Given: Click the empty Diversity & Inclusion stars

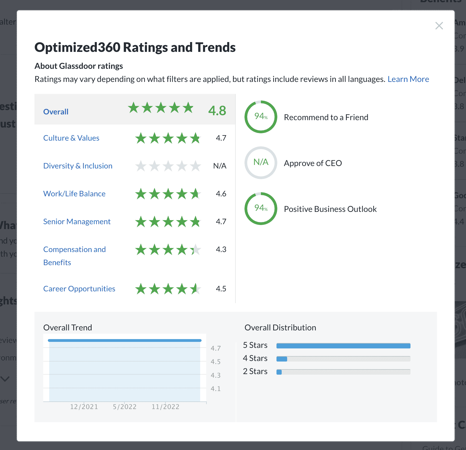Looking at the screenshot, I should click(x=168, y=166).
